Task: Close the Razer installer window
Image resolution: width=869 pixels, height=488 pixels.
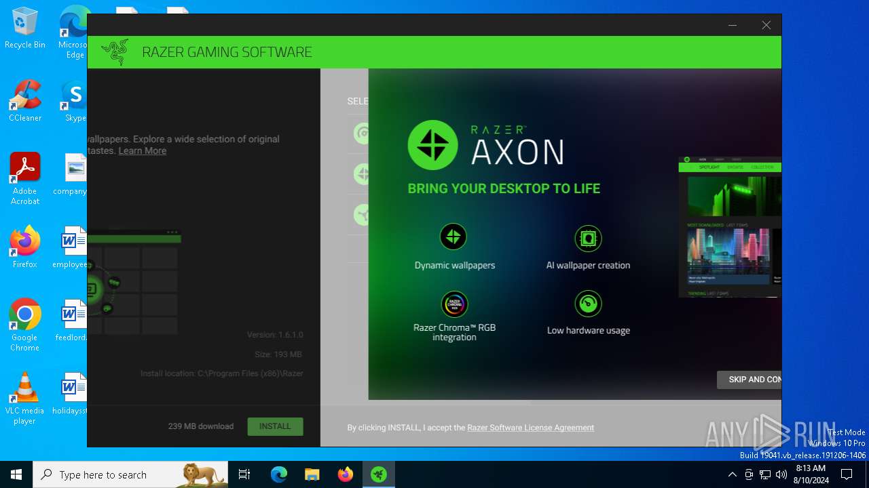Action: (x=766, y=25)
